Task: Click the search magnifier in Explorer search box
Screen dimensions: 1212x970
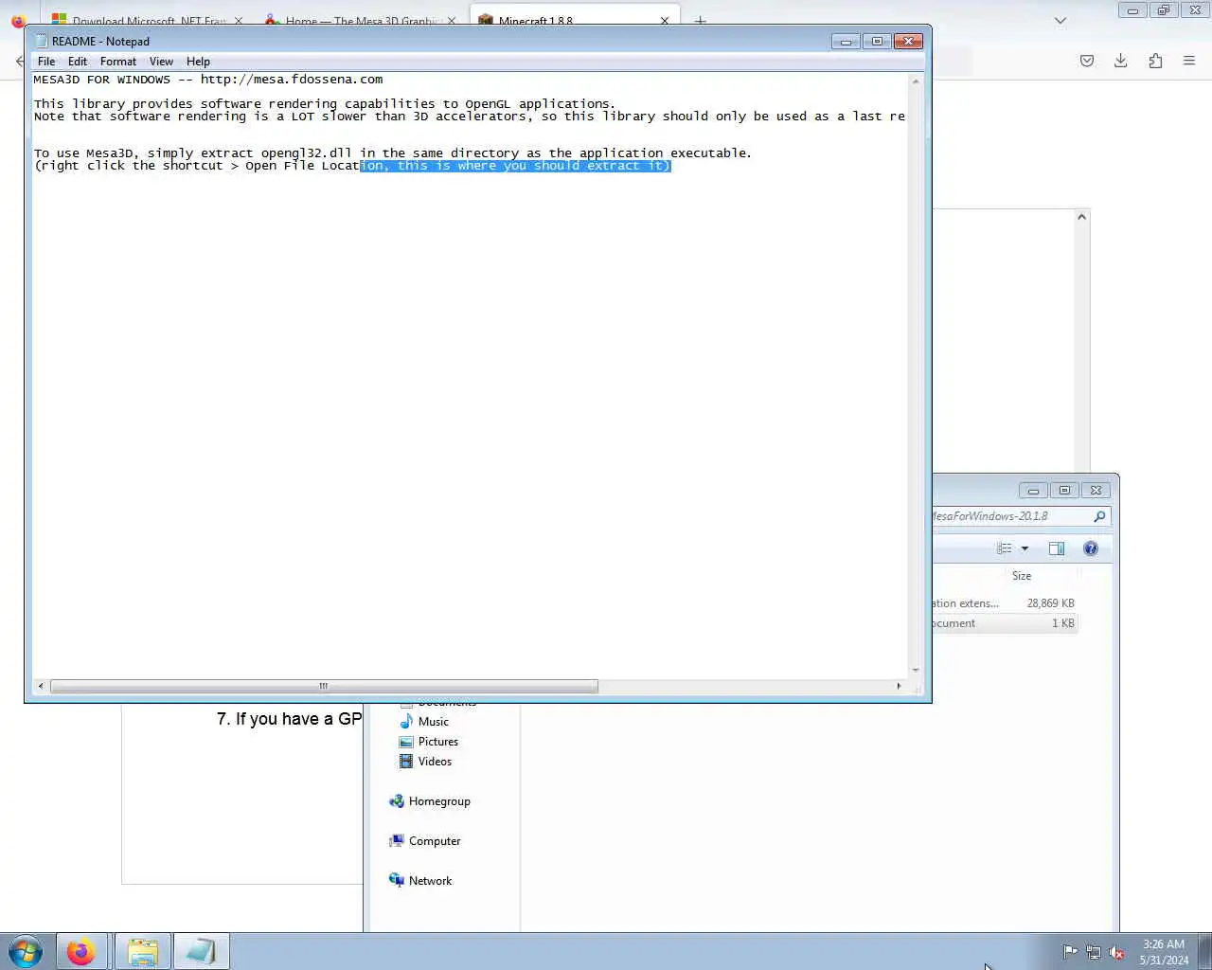Action: point(1099,516)
